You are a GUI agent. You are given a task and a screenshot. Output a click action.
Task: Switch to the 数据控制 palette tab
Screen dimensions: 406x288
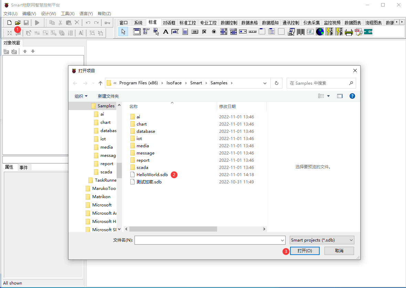click(x=229, y=23)
